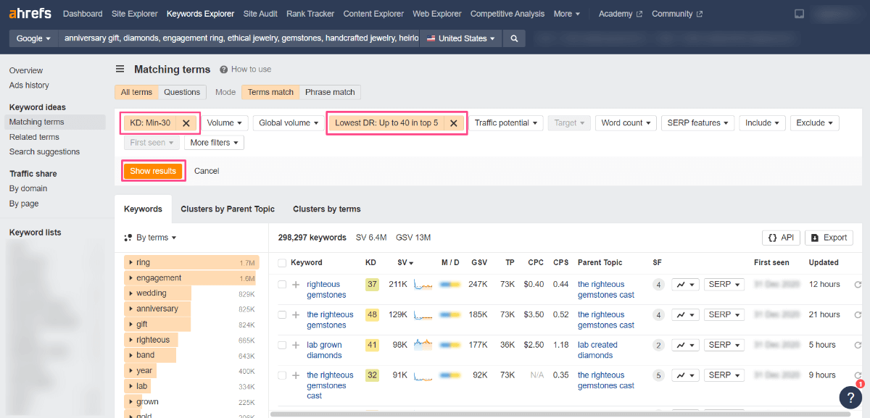The width and height of the screenshot is (870, 418).
Task: Open the More navigation menu
Action: (x=566, y=14)
